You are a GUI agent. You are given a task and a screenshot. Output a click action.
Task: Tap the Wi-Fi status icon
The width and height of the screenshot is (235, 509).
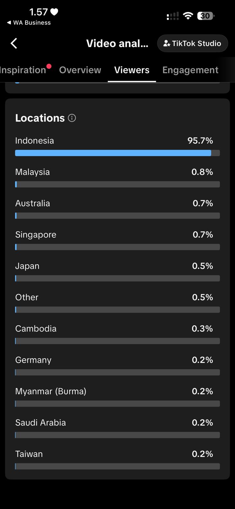188,16
